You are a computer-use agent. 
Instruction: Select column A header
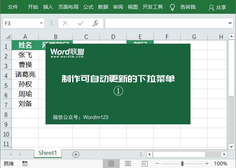pos(25,37)
